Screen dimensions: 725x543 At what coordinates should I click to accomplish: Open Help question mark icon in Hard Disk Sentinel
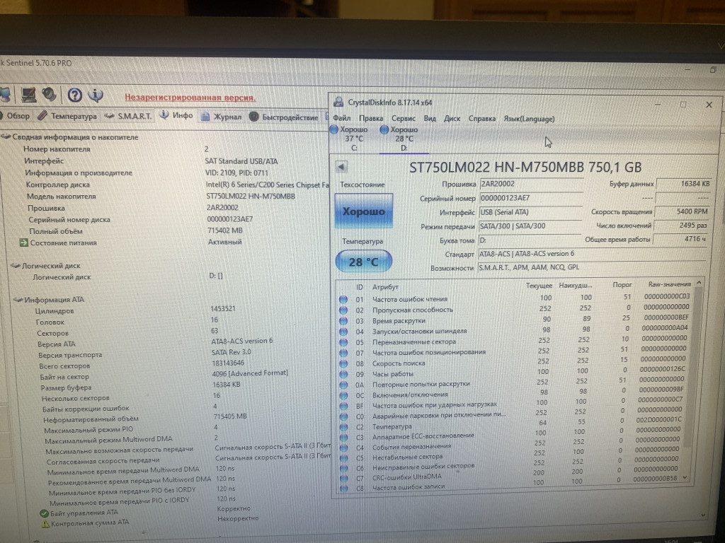pos(74,95)
